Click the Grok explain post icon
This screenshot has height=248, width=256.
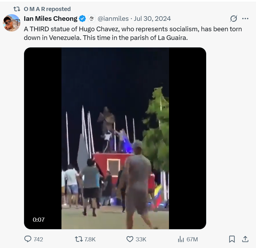(x=234, y=19)
